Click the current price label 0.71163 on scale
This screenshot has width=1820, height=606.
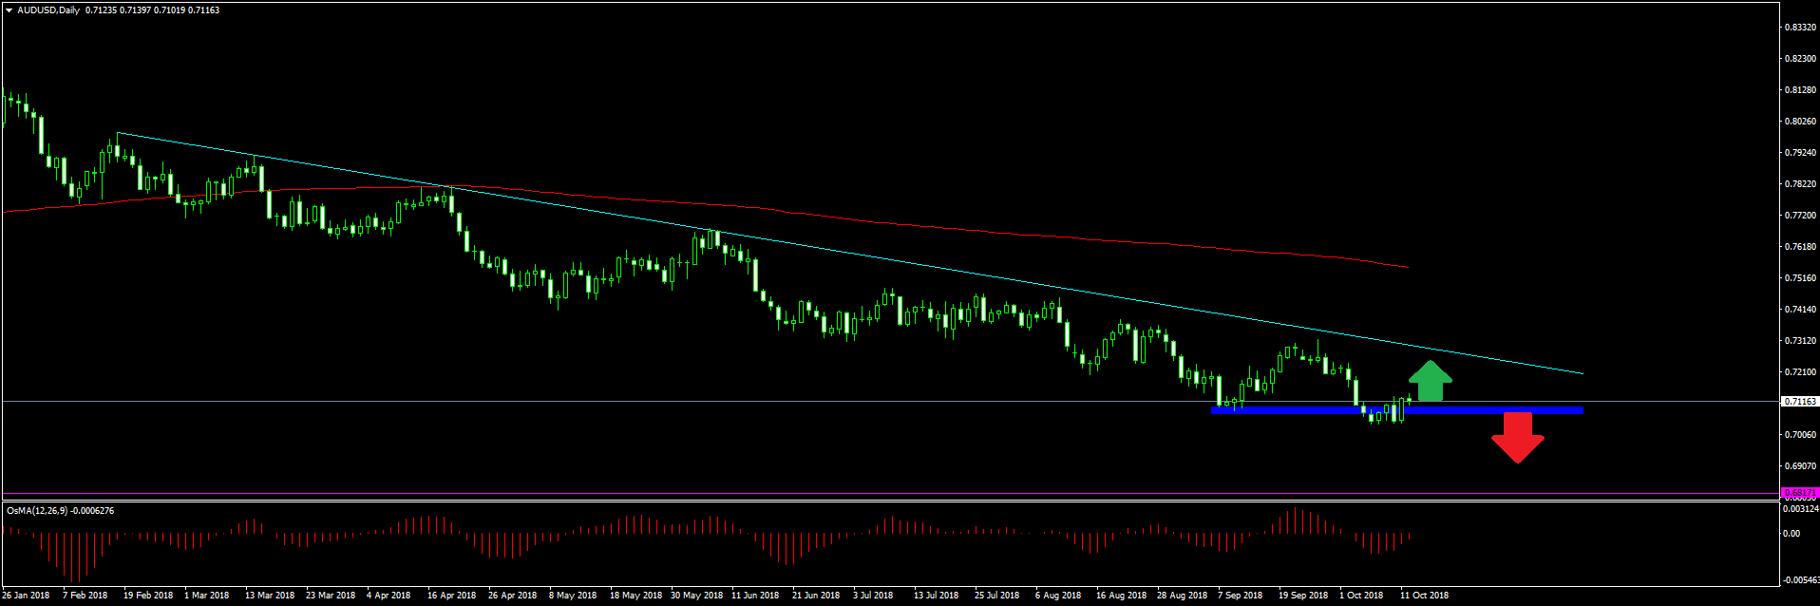click(1800, 402)
